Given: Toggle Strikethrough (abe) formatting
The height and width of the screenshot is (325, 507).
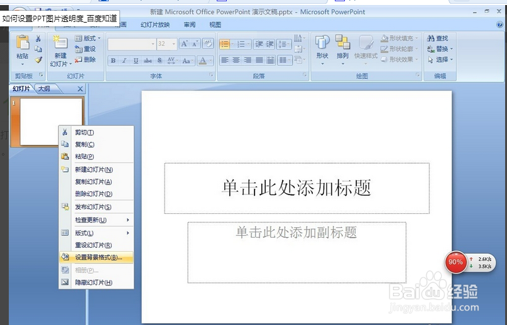Looking at the screenshot, I should (148, 60).
